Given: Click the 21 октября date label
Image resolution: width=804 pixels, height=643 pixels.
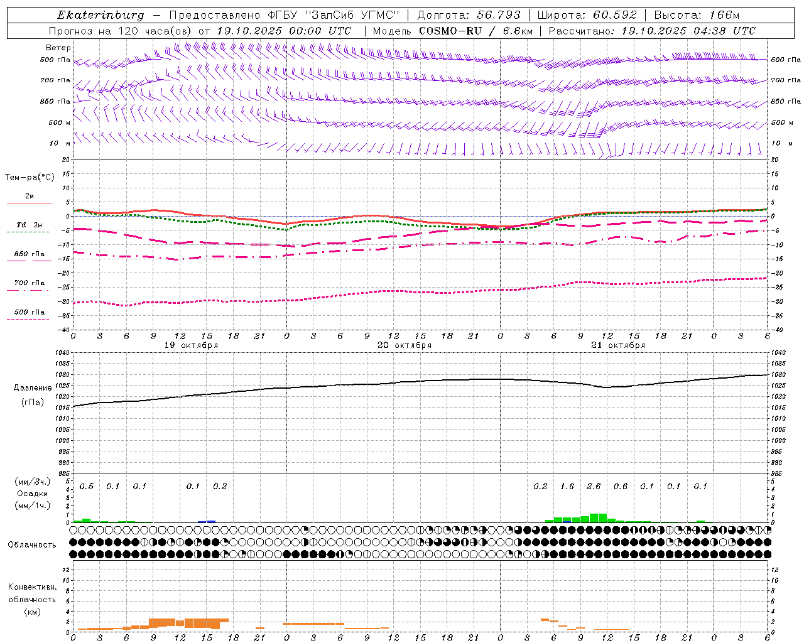Looking at the screenshot, I should (618, 345).
